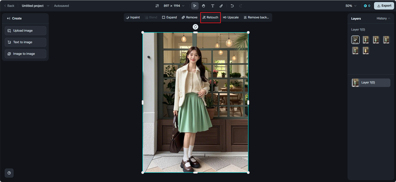Click the woman photo on the canvas
Image resolution: width=396 pixels, height=182 pixels.
[195, 102]
